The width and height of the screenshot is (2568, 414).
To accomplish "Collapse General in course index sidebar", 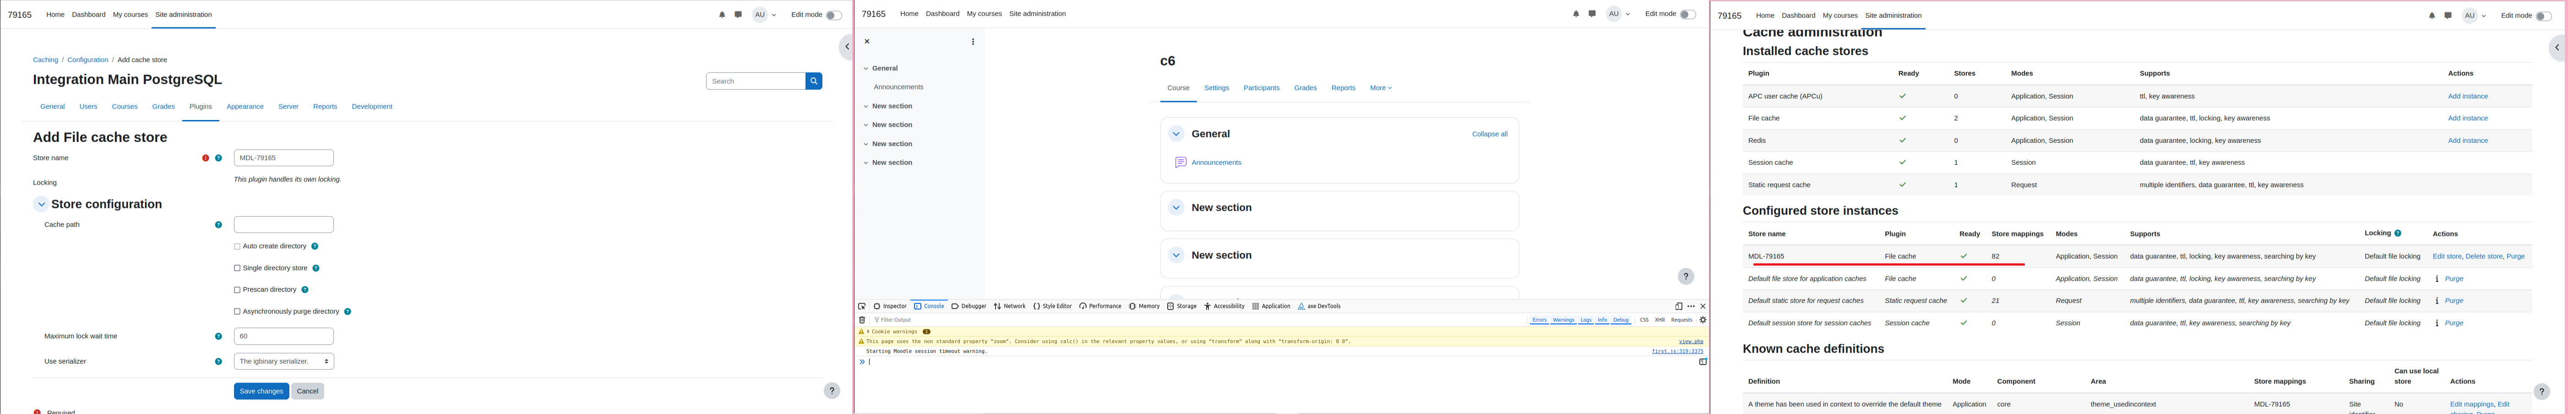I will [x=866, y=69].
